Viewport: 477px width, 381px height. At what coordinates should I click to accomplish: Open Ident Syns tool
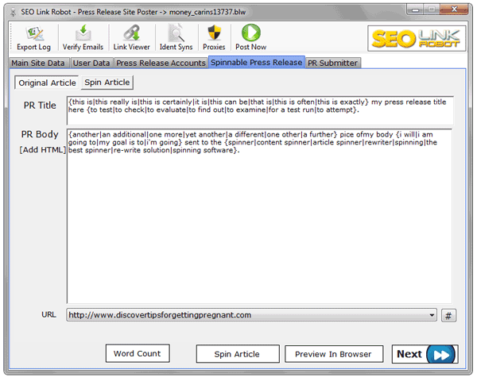(x=176, y=38)
